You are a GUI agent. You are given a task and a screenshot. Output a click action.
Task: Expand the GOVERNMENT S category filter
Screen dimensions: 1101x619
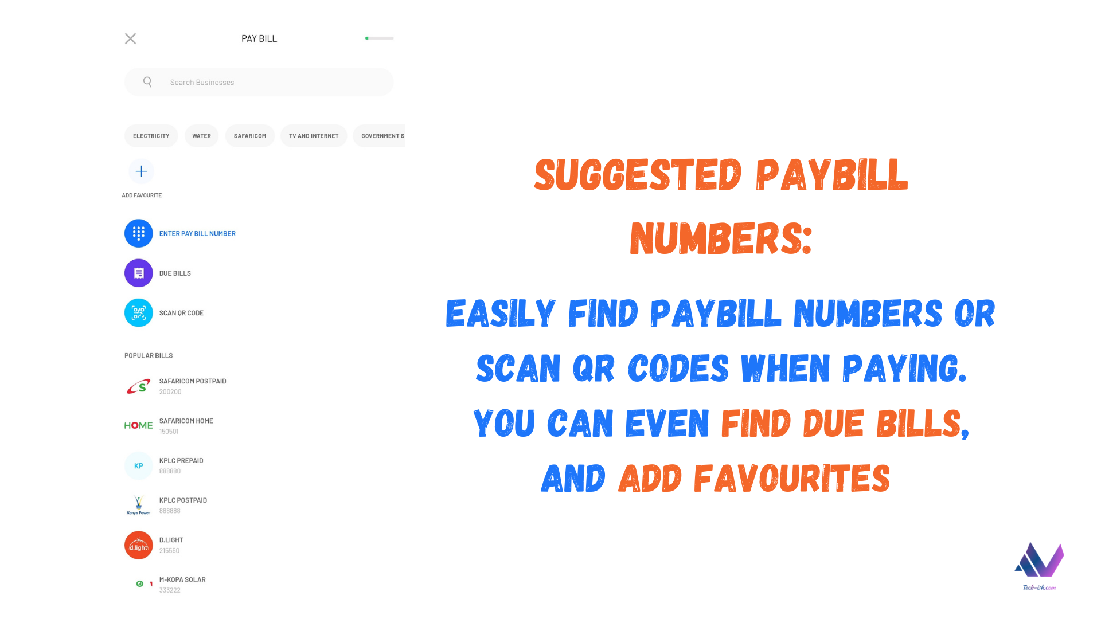382,135
